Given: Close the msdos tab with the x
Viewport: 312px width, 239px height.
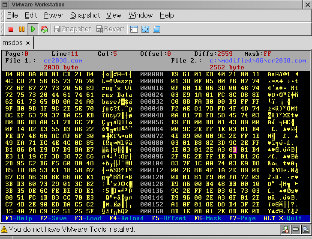Looking at the screenshot, I should point(28,43).
